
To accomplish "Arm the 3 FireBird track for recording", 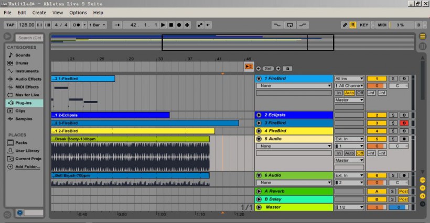I will pyautogui.click(x=404, y=123).
